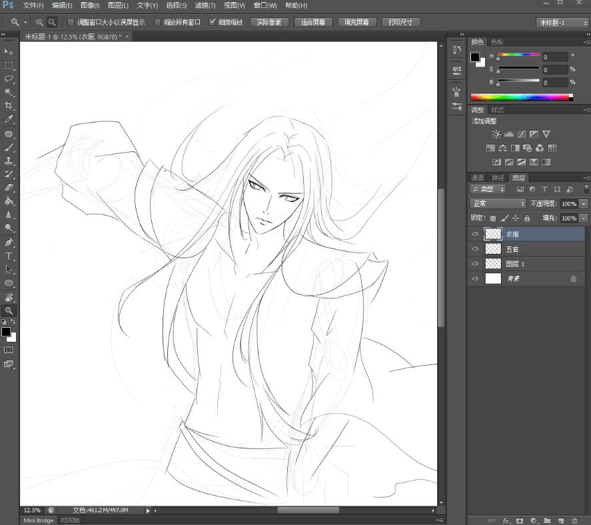Image resolution: width=591 pixels, height=525 pixels.
Task: Click the zoom out magnifier option
Action: point(52,22)
